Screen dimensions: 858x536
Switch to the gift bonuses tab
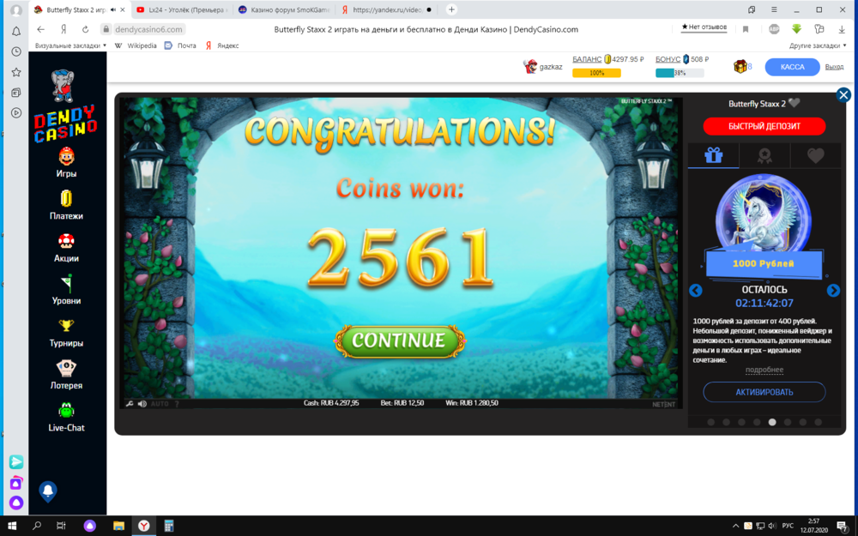point(714,156)
